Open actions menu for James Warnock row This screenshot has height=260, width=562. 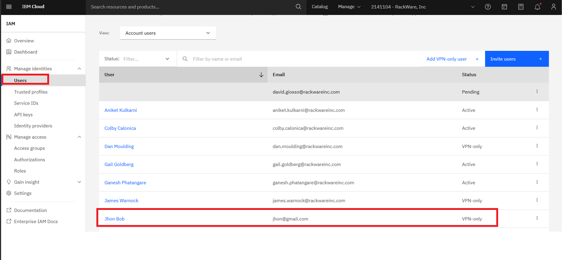click(x=537, y=200)
